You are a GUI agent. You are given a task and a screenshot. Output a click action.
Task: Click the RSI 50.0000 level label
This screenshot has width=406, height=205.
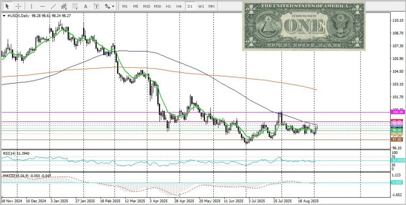[398, 160]
